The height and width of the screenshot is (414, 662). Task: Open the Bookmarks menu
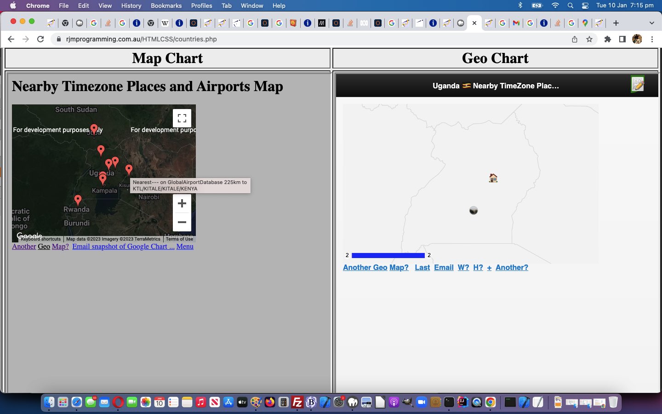point(166,6)
